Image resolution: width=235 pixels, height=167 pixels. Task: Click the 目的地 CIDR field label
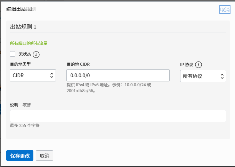click(x=78, y=64)
